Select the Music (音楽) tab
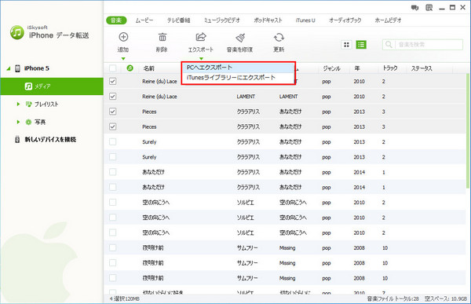The height and width of the screenshot is (304, 471). coord(116,20)
